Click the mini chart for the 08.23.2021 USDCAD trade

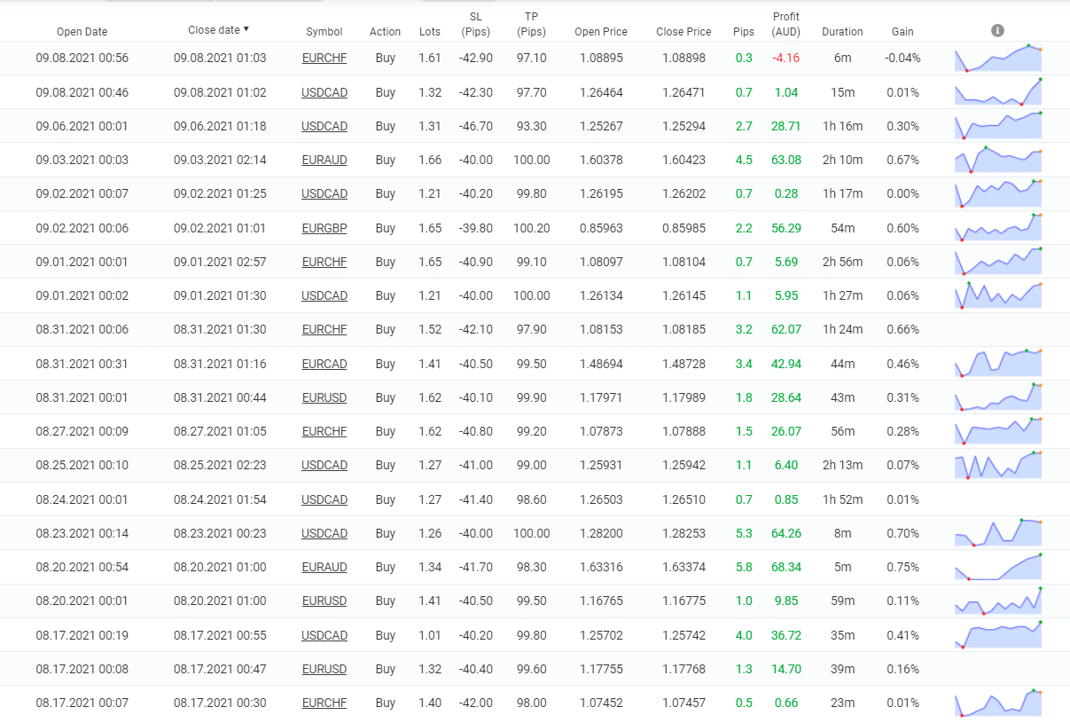coord(998,533)
